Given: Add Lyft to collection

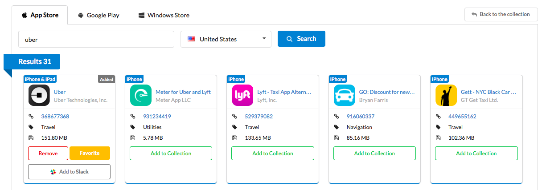Looking at the screenshot, I should (x=273, y=154).
